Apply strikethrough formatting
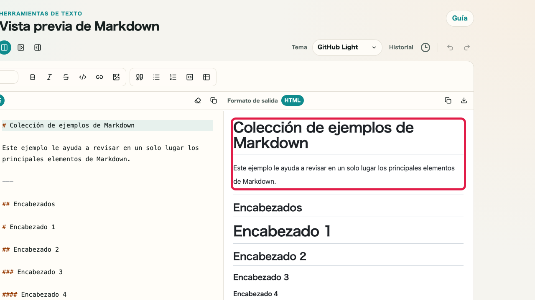Image resolution: width=535 pixels, height=300 pixels. click(x=66, y=77)
